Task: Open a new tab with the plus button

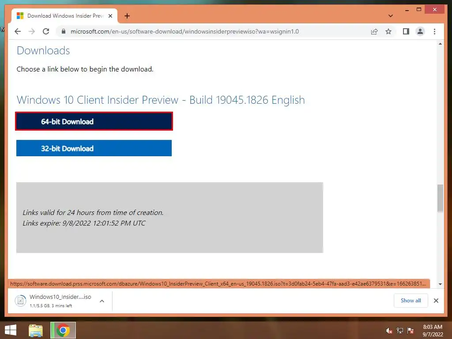Action: (127, 16)
